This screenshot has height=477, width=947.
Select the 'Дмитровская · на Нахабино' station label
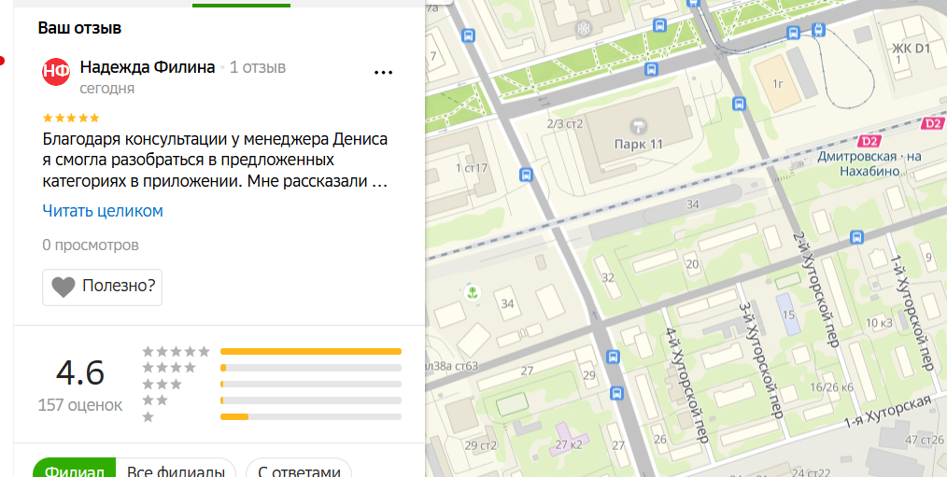tap(869, 163)
